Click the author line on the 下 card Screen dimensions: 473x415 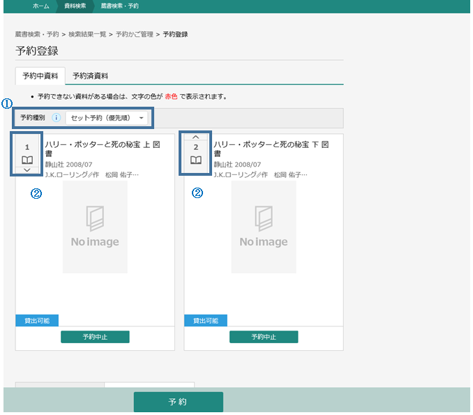coord(260,174)
